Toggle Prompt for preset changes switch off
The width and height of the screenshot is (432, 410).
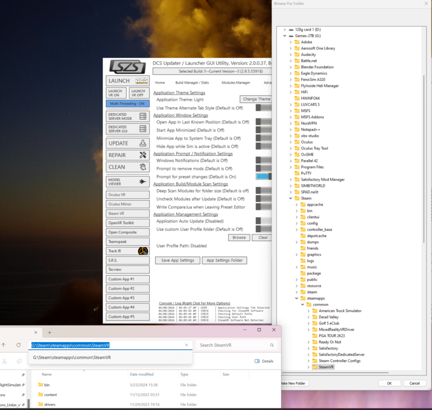(264, 177)
